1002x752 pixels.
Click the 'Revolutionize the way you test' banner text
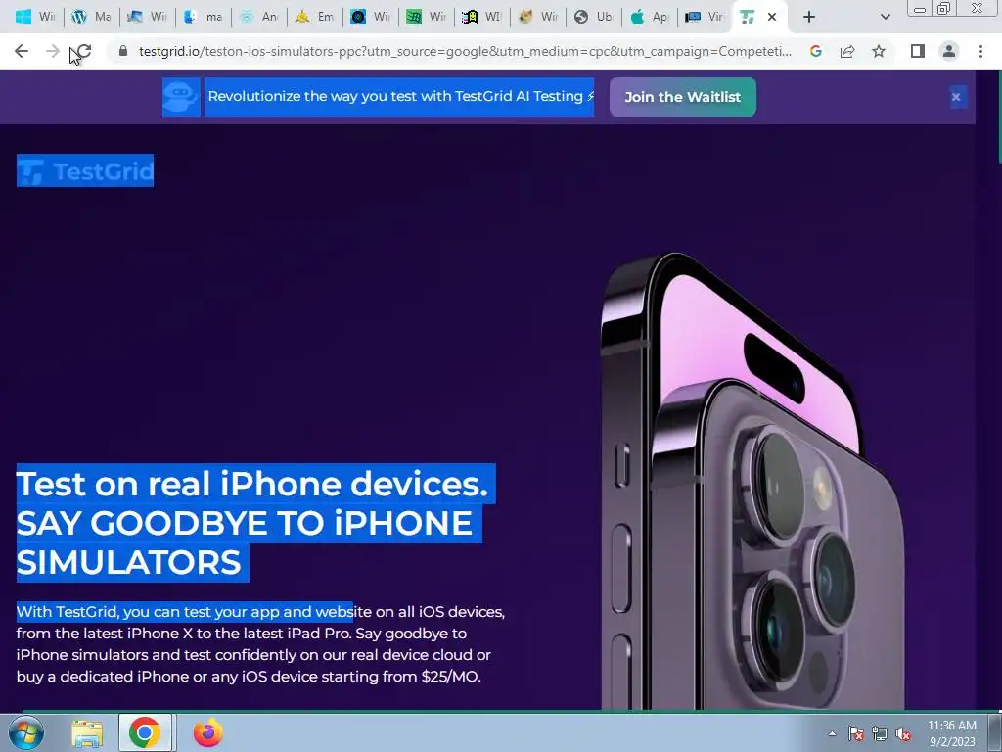(x=399, y=97)
